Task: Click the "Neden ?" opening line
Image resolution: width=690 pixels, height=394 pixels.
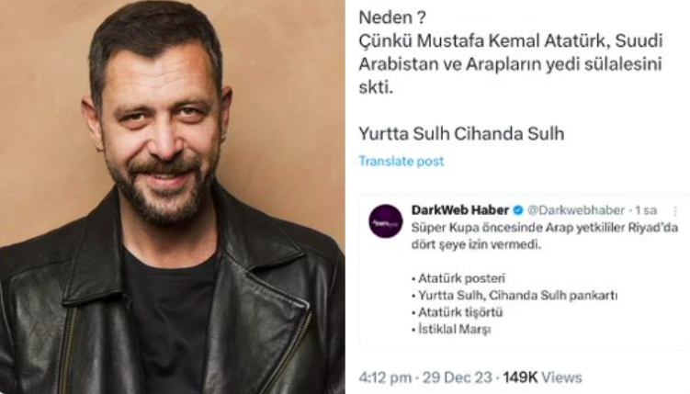Action: pyautogui.click(x=392, y=17)
